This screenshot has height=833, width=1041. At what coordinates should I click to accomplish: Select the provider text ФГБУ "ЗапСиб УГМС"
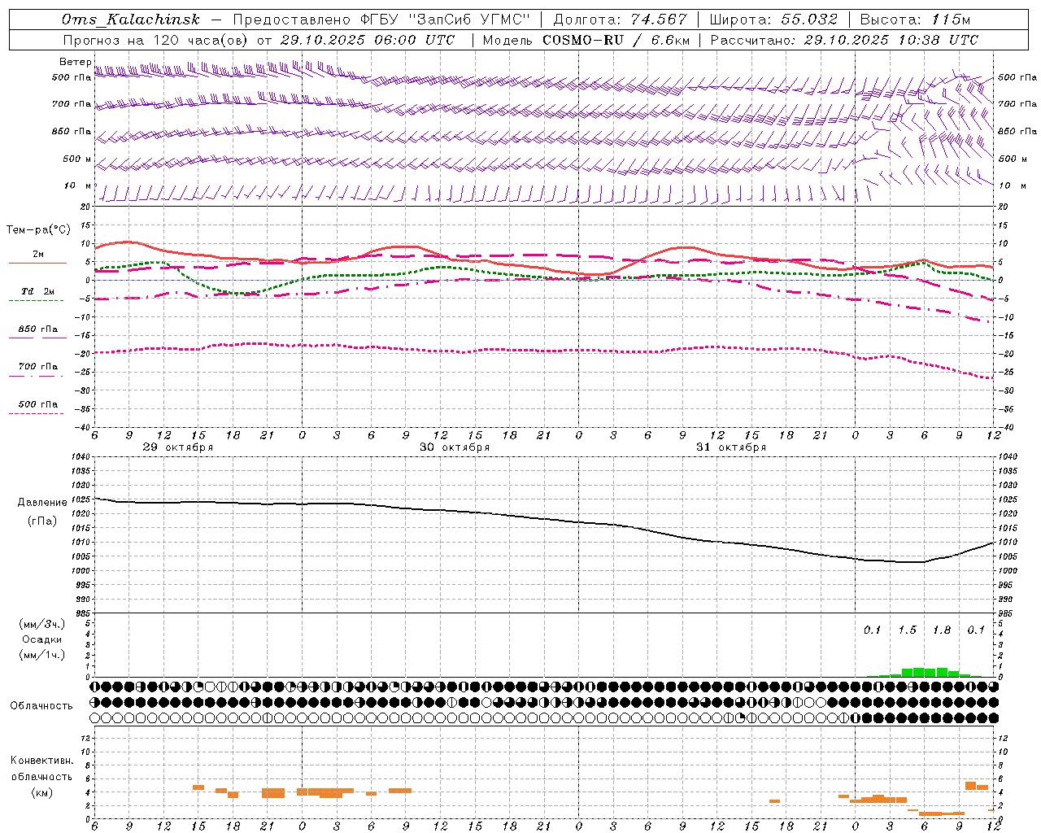tap(446, 20)
